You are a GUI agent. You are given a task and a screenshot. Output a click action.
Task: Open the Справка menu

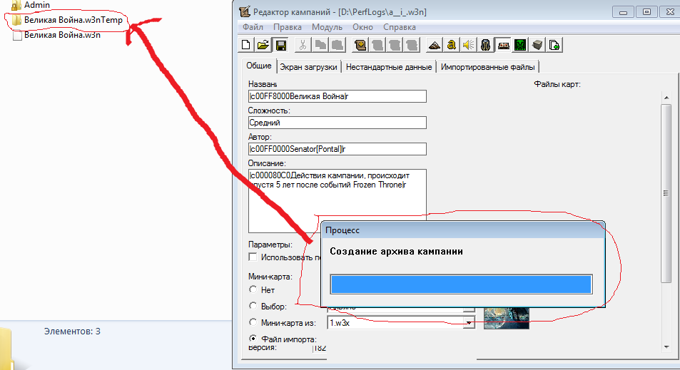[400, 27]
